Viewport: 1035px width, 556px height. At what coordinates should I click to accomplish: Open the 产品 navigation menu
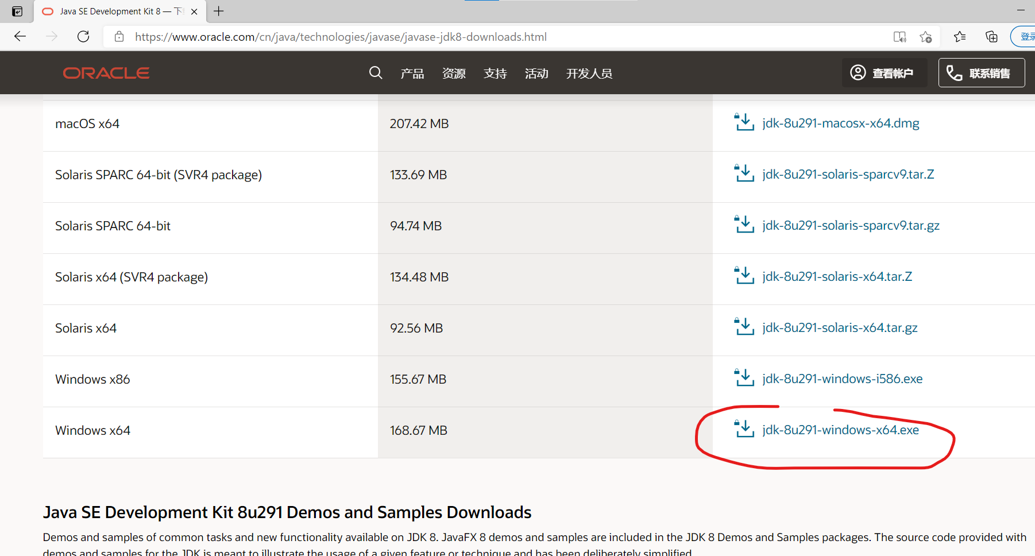click(x=412, y=74)
